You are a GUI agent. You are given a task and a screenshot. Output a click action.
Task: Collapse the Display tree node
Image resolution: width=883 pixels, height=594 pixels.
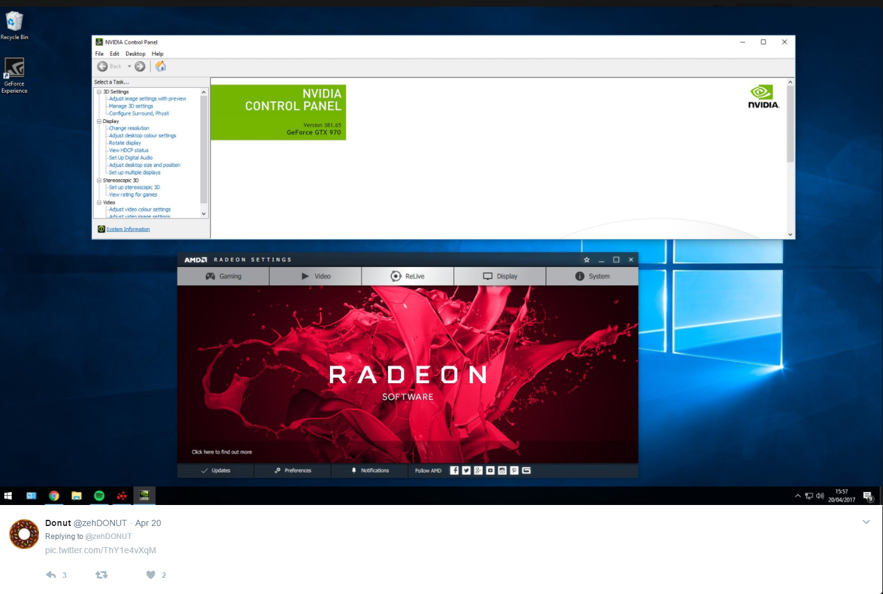99,121
